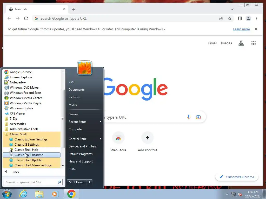The width and height of the screenshot is (266, 199).
Task: Search by image with Google Lens
Action: [x=198, y=117]
